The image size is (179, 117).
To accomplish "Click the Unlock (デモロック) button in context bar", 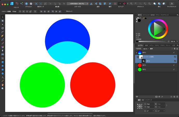I will click(69, 11).
